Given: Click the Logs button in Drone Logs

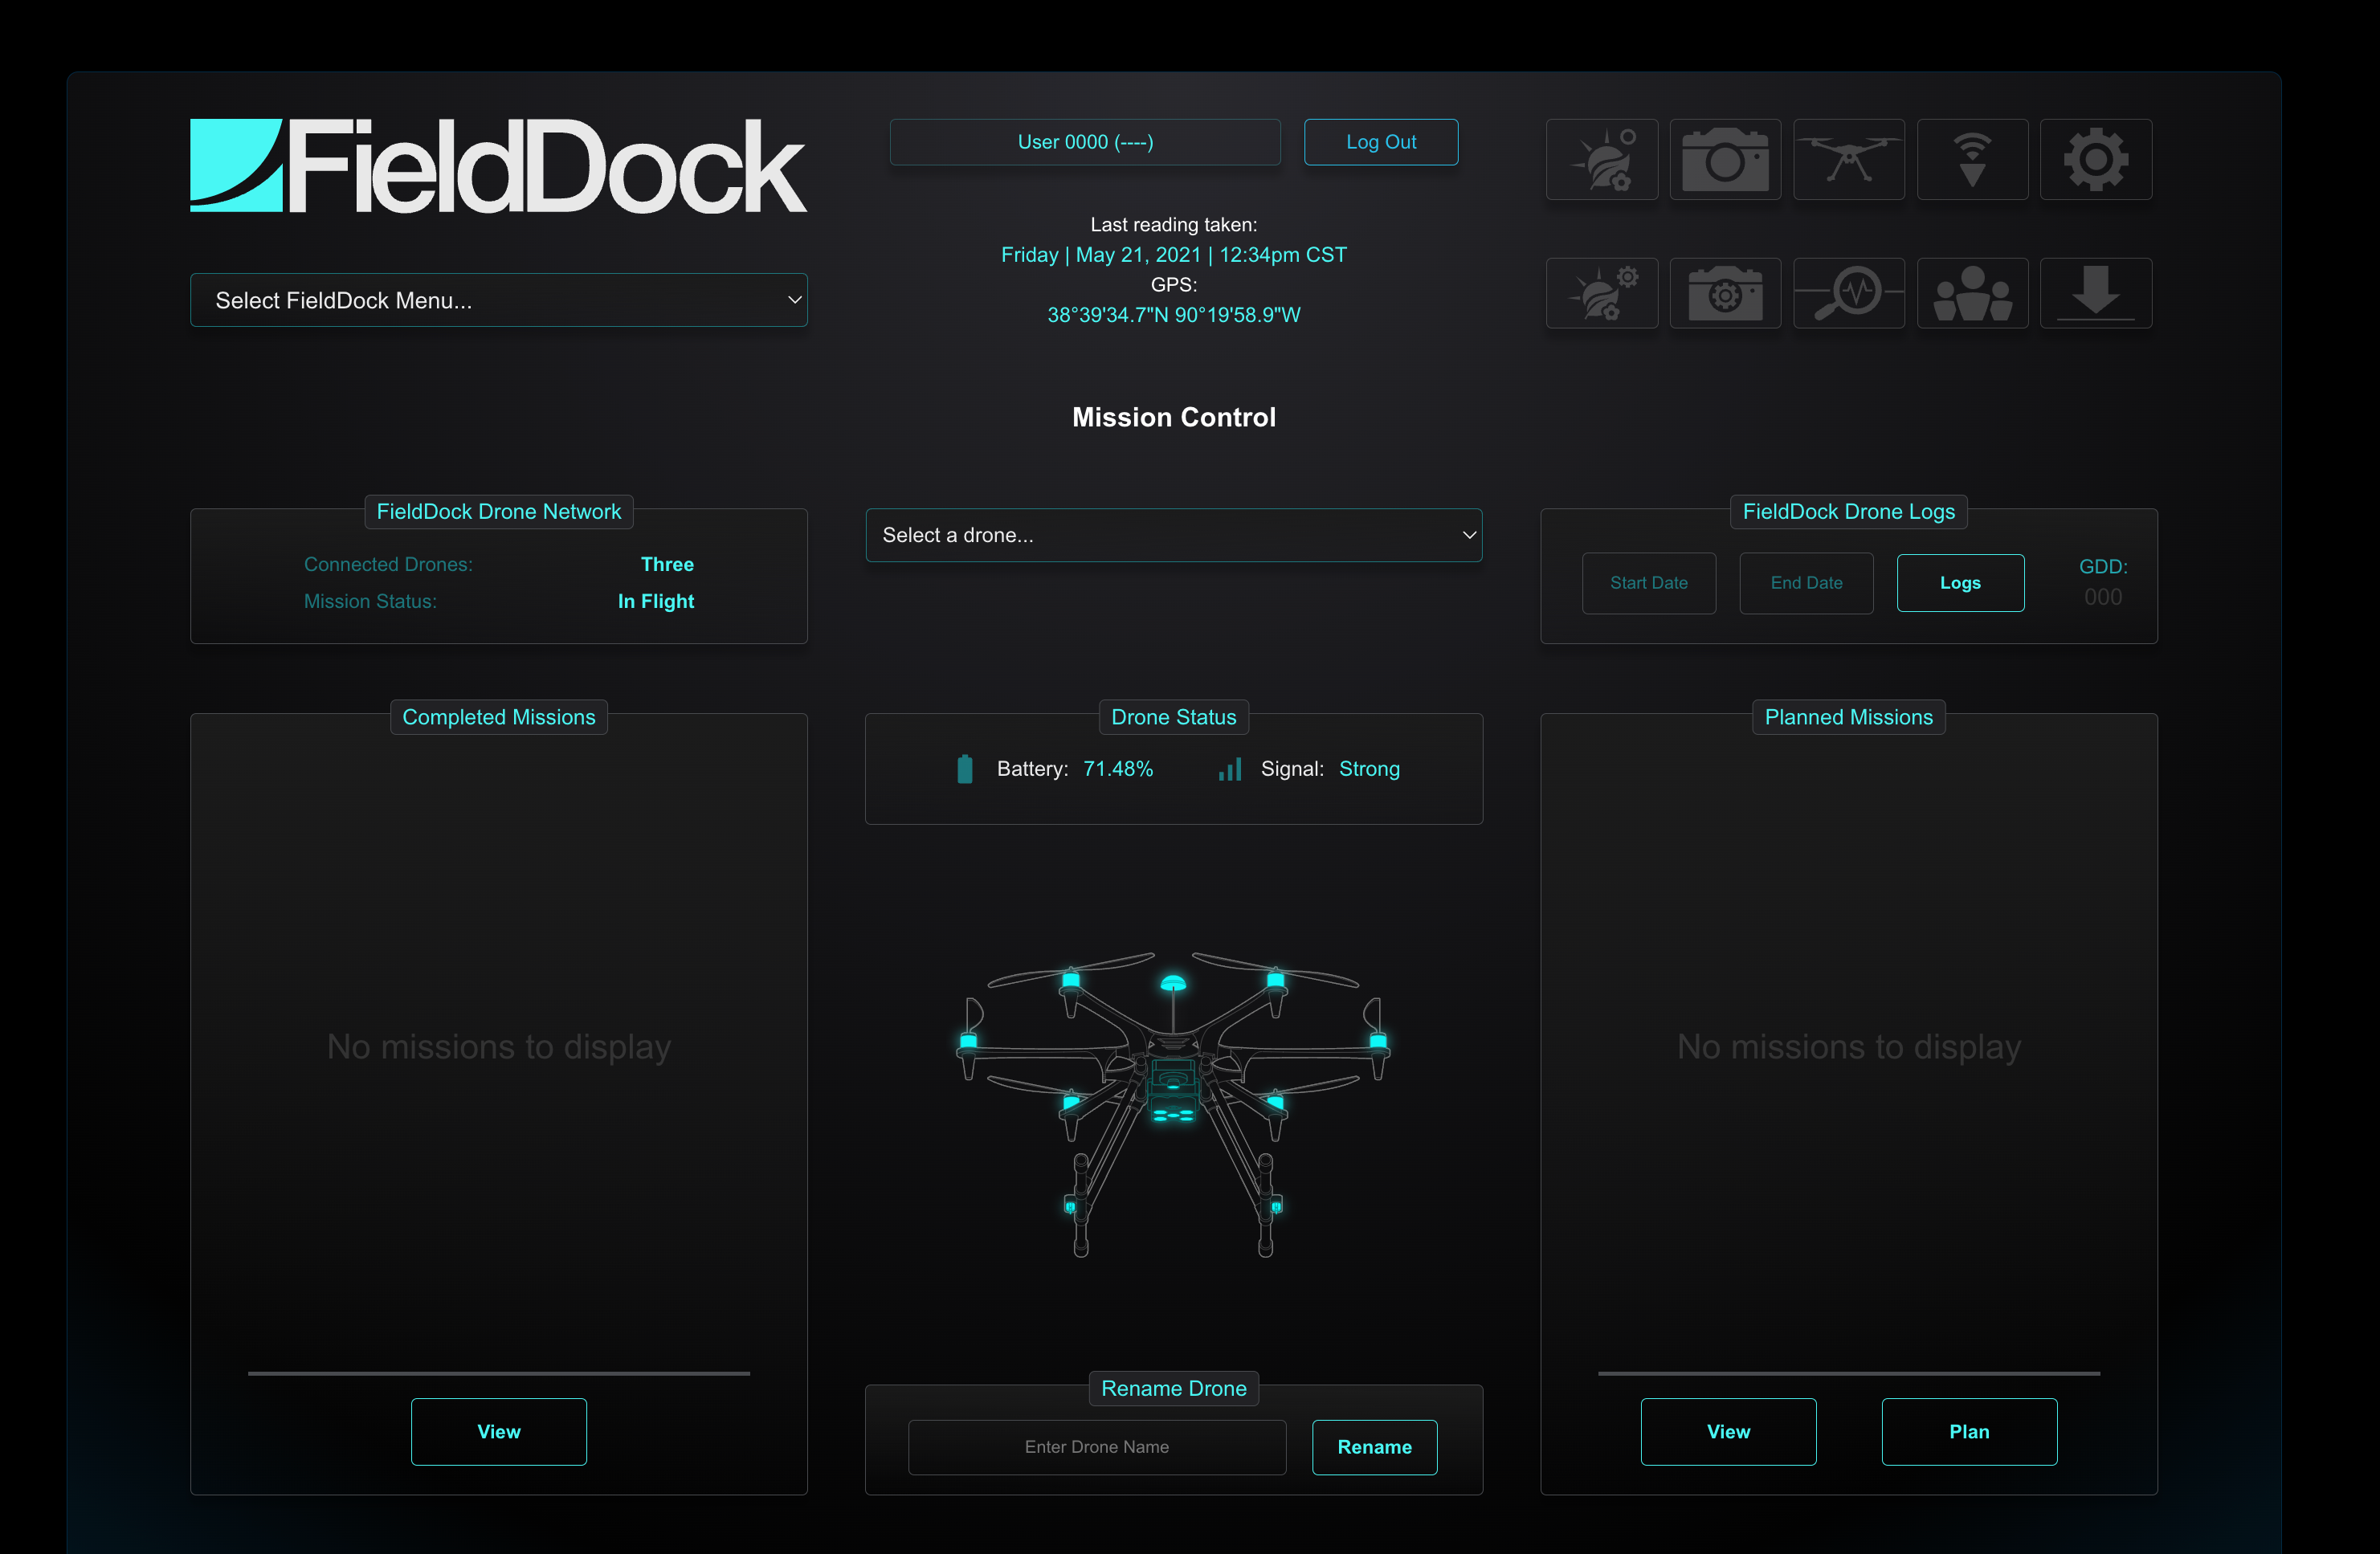Looking at the screenshot, I should pyautogui.click(x=1960, y=583).
